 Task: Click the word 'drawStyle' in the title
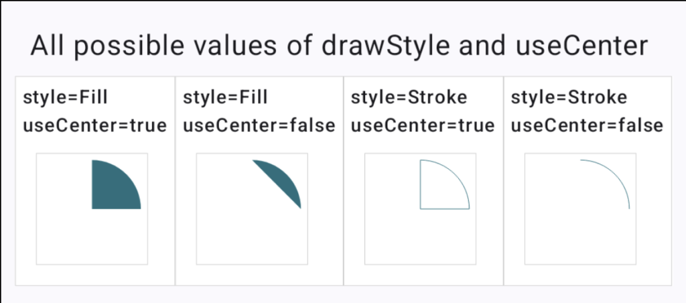386,47
